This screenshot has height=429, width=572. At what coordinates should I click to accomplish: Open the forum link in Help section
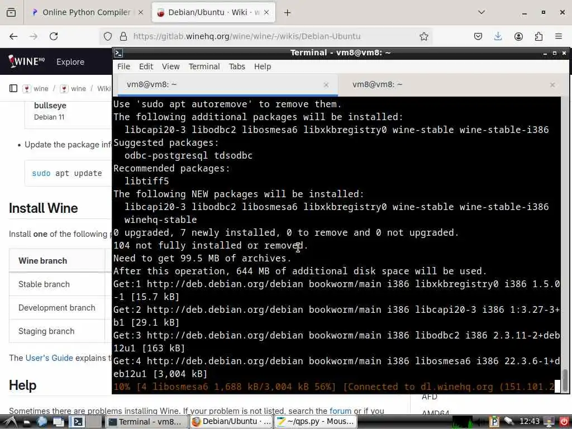coord(340,411)
